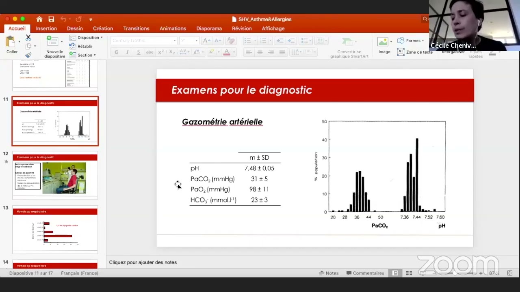Image resolution: width=520 pixels, height=292 pixels.
Task: Select the Diaporama tab
Action: click(209, 28)
